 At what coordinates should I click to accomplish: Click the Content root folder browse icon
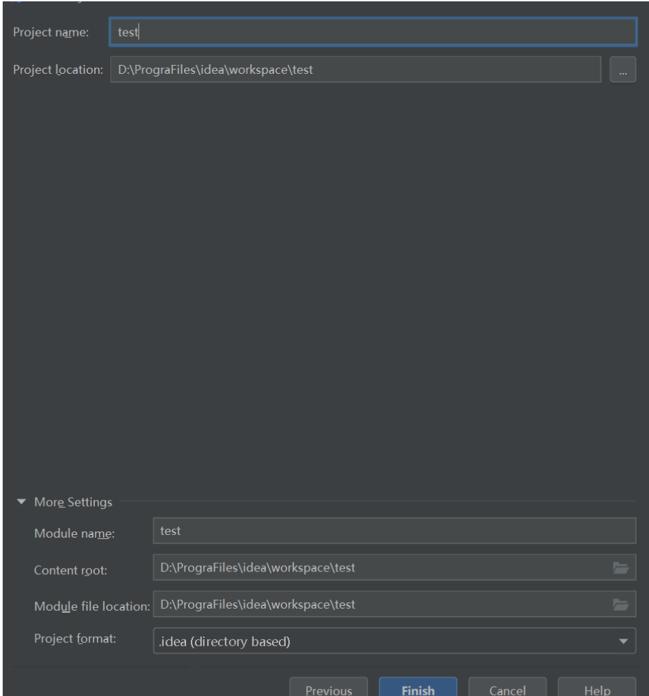[621, 567]
